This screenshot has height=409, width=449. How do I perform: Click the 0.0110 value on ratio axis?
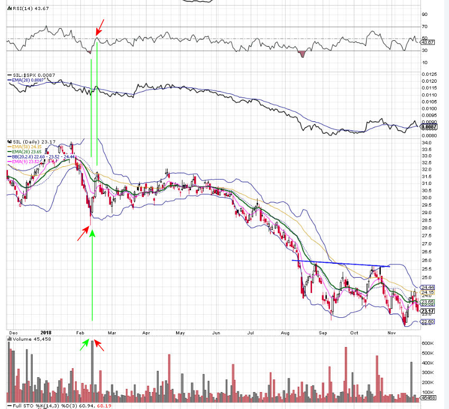click(429, 95)
